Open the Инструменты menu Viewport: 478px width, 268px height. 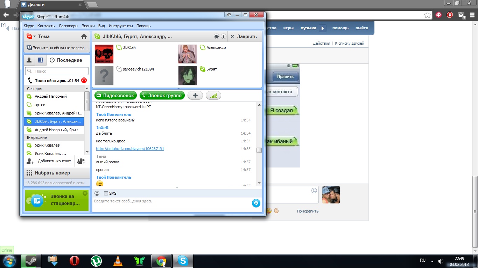point(121,26)
